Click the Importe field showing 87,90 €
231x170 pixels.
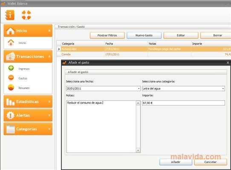tap(183, 103)
